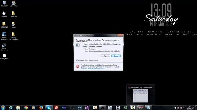197x110 pixels.
Task: Open Visual Studio from the taskbar
Action: coord(87,108)
